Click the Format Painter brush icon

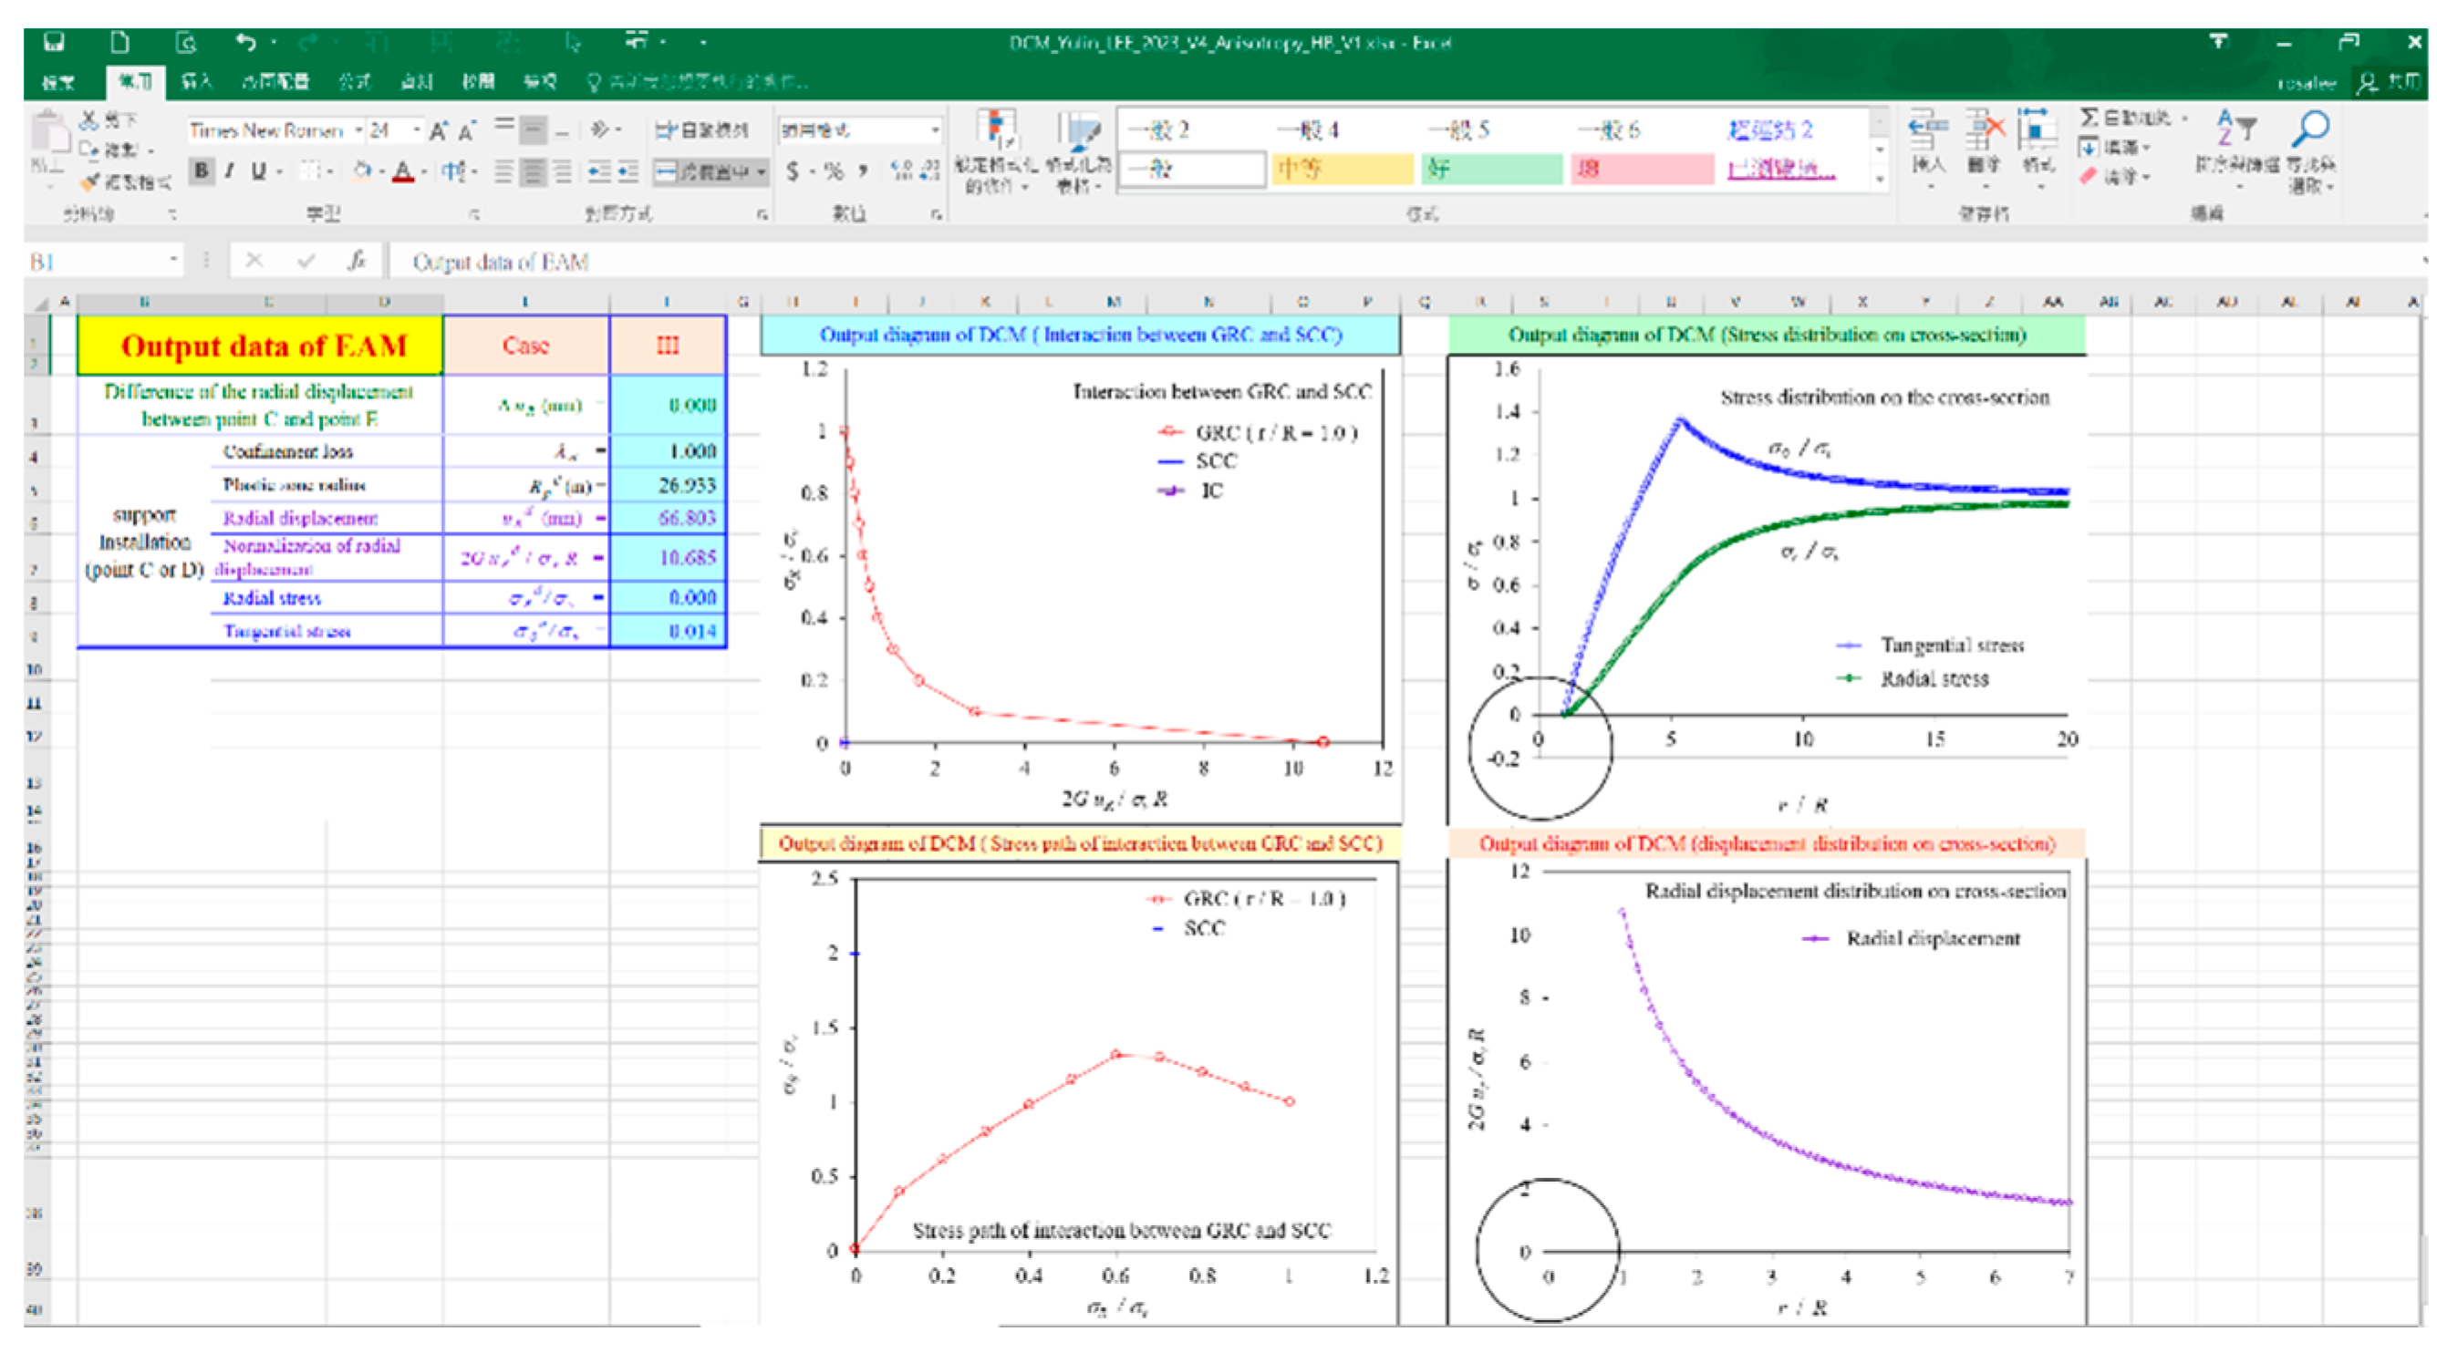(92, 181)
